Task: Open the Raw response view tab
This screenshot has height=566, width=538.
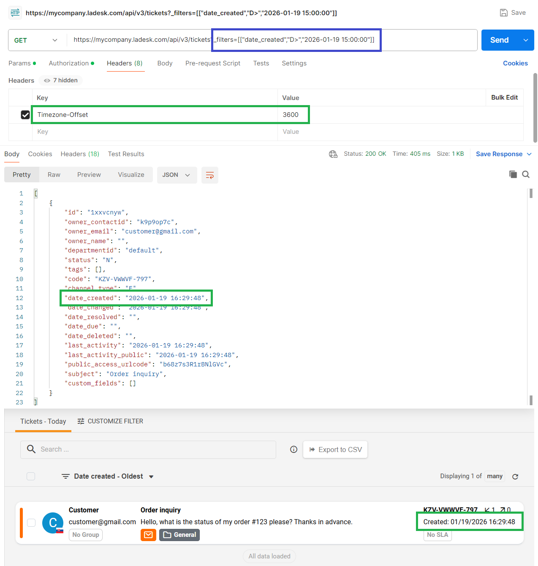Action: point(54,175)
